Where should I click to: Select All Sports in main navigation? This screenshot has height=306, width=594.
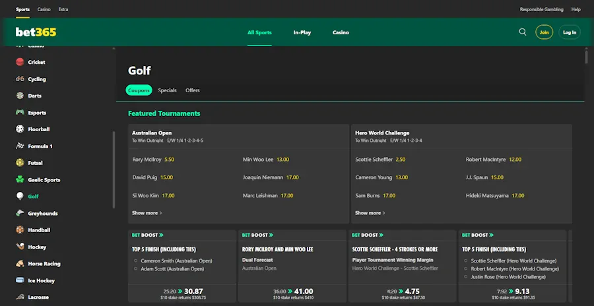pos(259,32)
